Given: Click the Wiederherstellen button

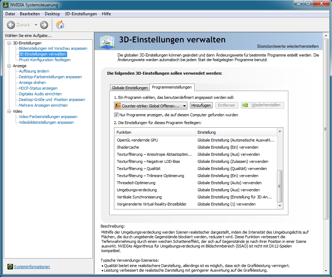Looking at the screenshot, I should 262,105.
